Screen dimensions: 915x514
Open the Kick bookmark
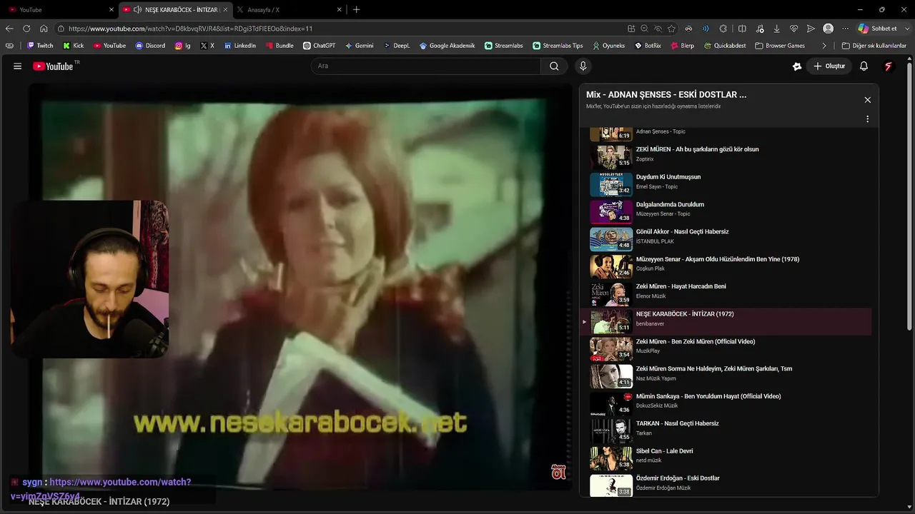(74, 46)
